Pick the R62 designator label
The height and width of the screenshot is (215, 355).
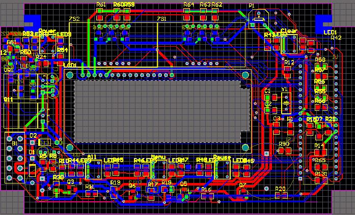(x=217, y=5)
